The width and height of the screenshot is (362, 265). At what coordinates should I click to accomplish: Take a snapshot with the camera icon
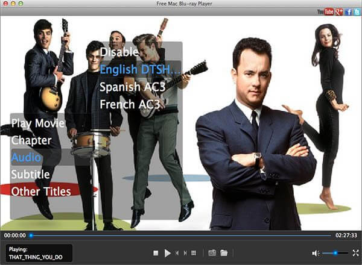tap(212, 253)
